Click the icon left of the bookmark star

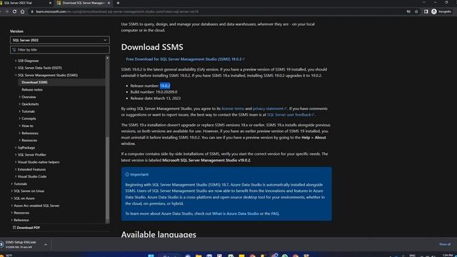coord(408,11)
